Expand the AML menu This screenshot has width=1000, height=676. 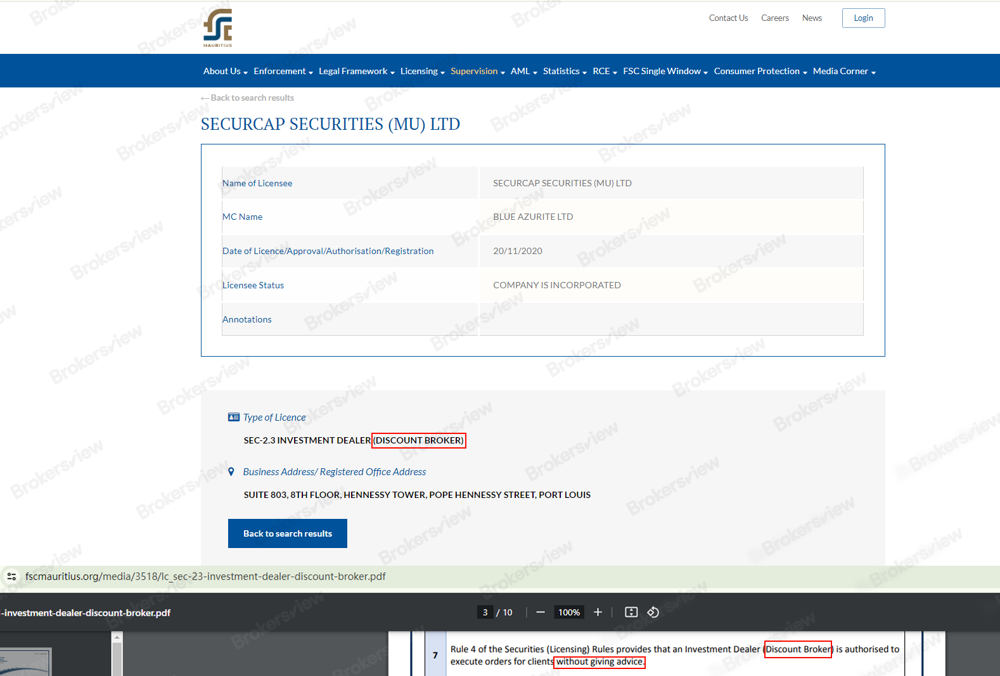[x=524, y=72]
